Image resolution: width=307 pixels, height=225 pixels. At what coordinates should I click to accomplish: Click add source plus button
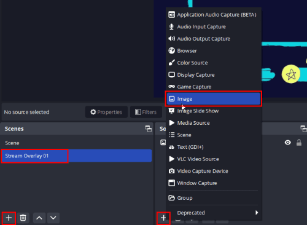pyautogui.click(x=163, y=218)
